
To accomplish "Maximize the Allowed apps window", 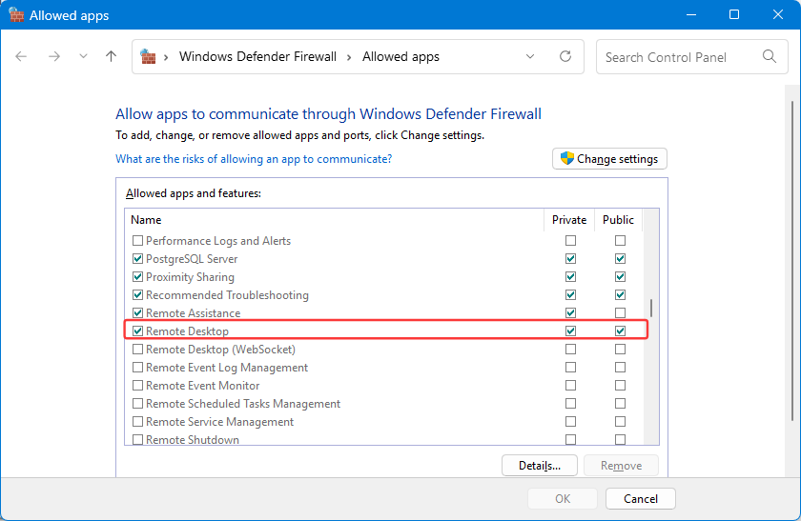I will (734, 15).
